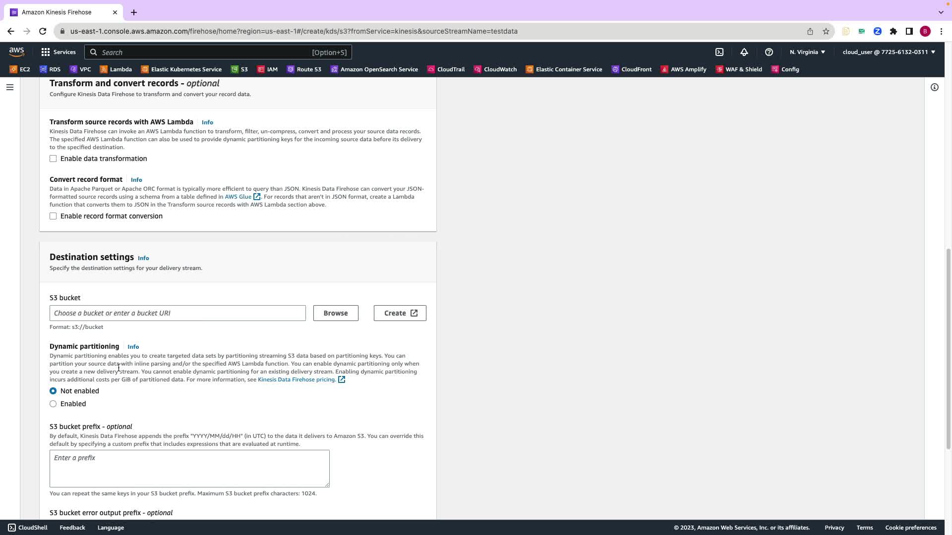This screenshot has height=535, width=952.
Task: Check Enable record format conversion
Action: (x=53, y=216)
